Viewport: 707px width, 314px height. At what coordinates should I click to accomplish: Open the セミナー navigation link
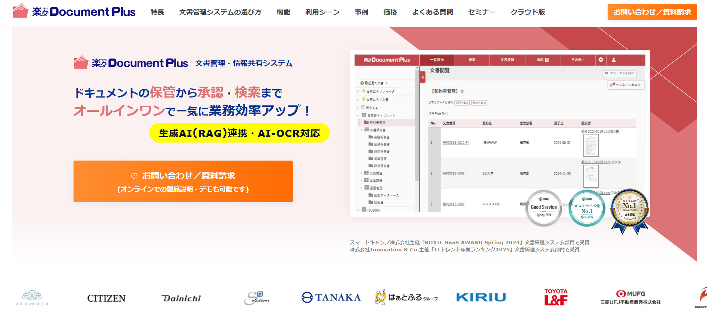pos(482,12)
